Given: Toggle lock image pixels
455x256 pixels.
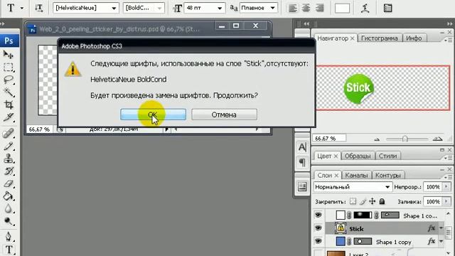Looking at the screenshot, I should click(x=363, y=201).
